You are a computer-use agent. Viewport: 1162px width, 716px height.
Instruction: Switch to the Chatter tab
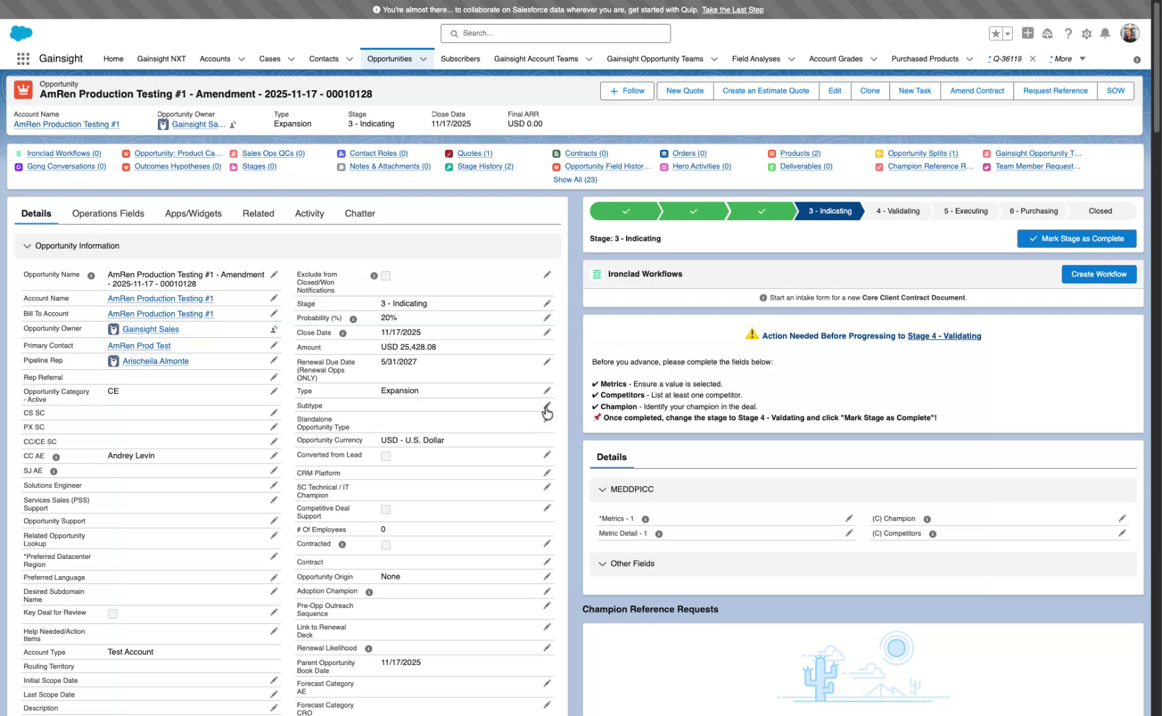pyautogui.click(x=360, y=213)
